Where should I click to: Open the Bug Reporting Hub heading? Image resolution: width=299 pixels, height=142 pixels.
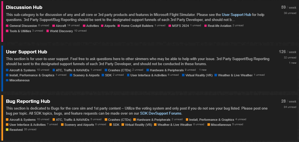(28, 101)
